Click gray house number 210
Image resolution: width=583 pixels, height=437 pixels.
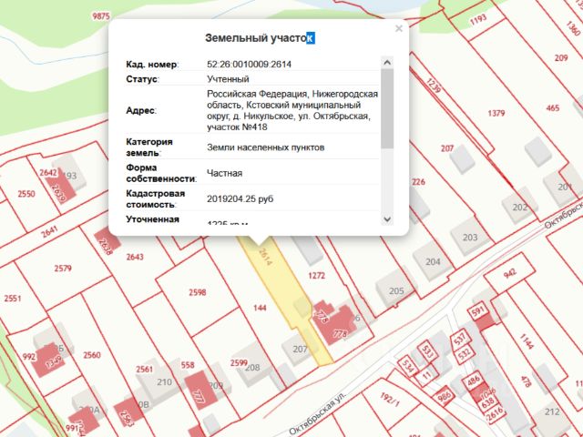click(164, 382)
